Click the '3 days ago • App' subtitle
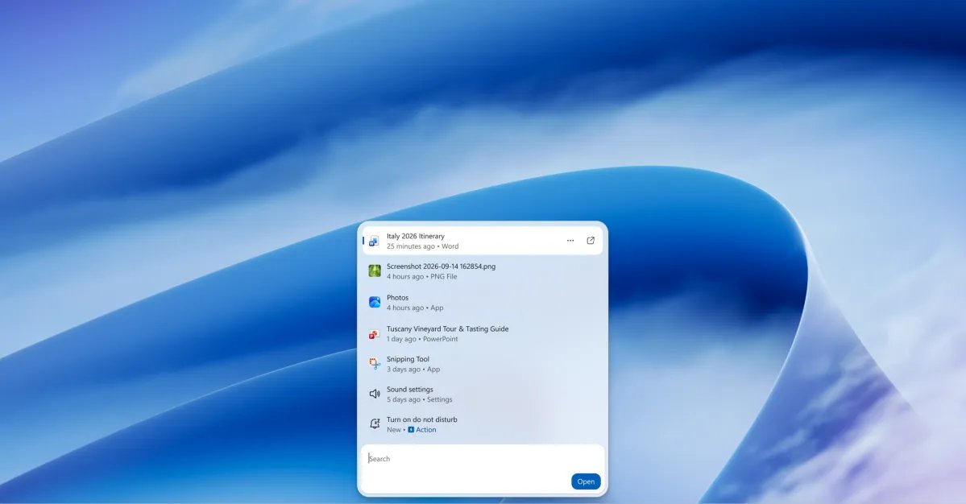Viewport: 966px width, 504px height. click(413, 370)
